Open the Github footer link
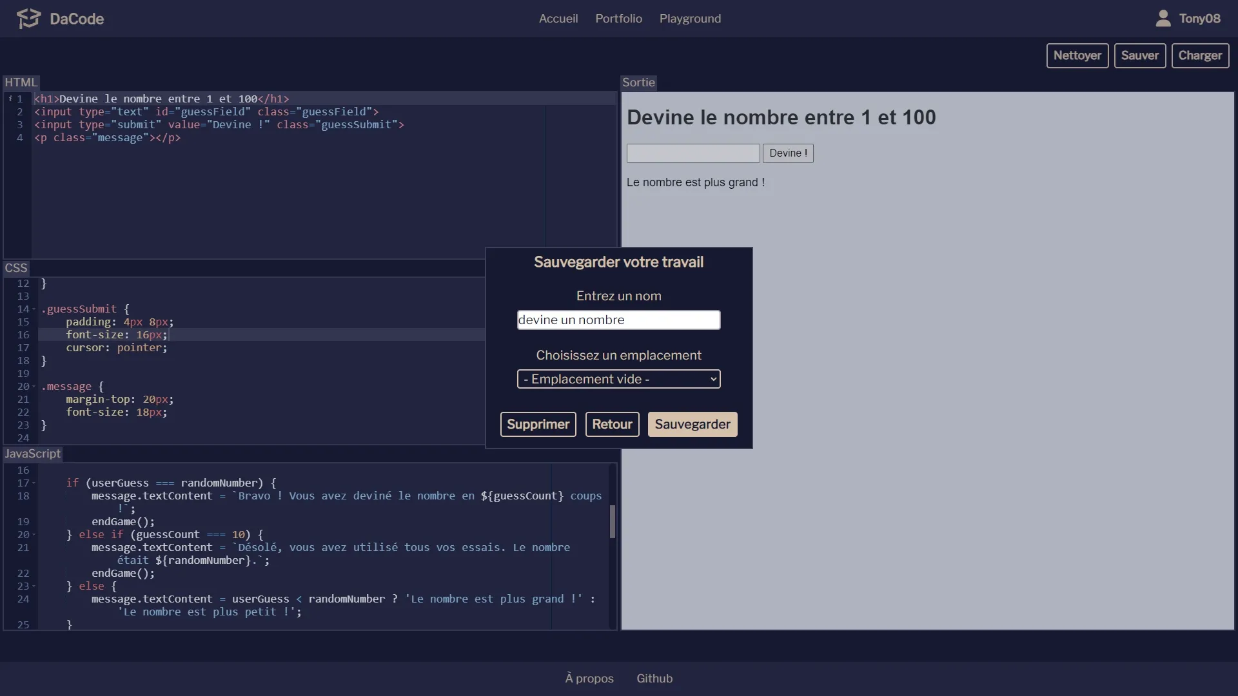 coord(654,678)
